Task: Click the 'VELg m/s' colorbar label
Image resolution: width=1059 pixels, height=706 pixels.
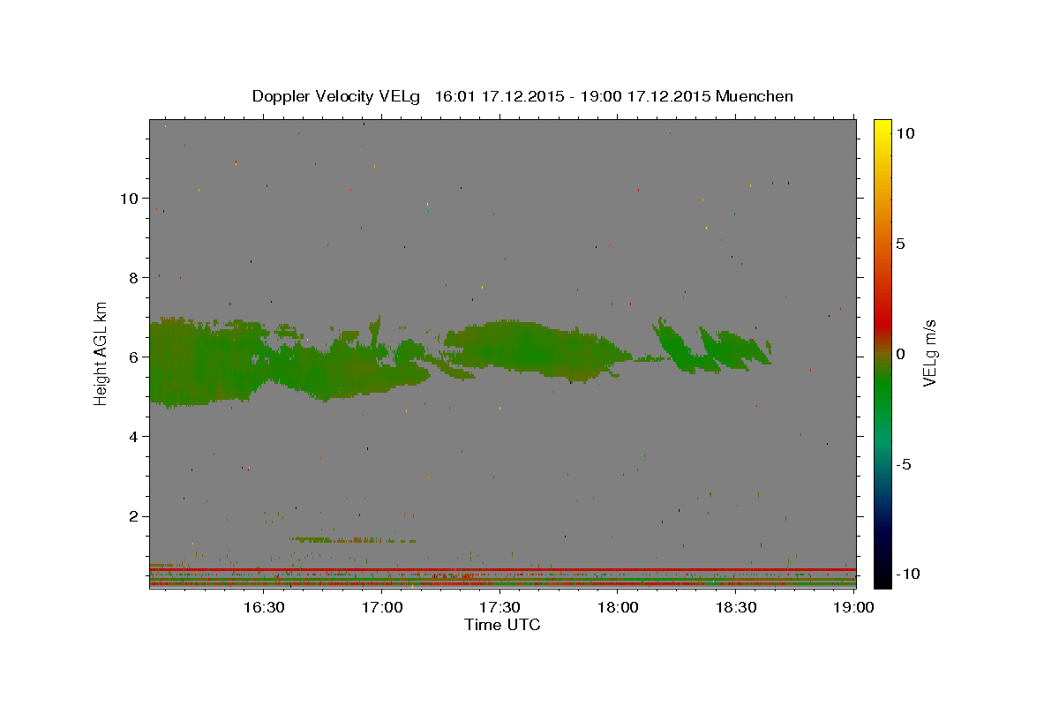Action: pos(930,353)
